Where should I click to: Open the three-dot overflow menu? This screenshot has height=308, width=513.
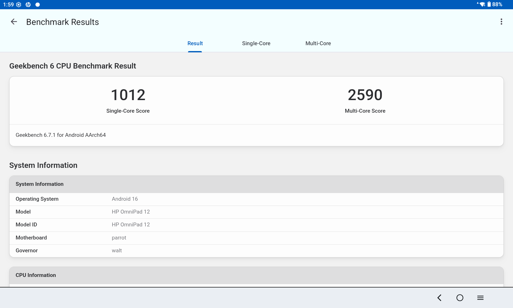(x=501, y=22)
